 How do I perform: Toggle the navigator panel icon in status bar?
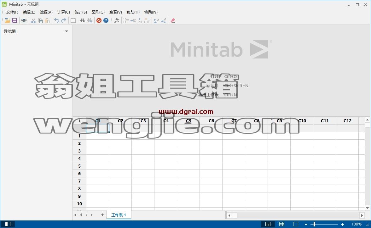pyautogui.click(x=8, y=224)
